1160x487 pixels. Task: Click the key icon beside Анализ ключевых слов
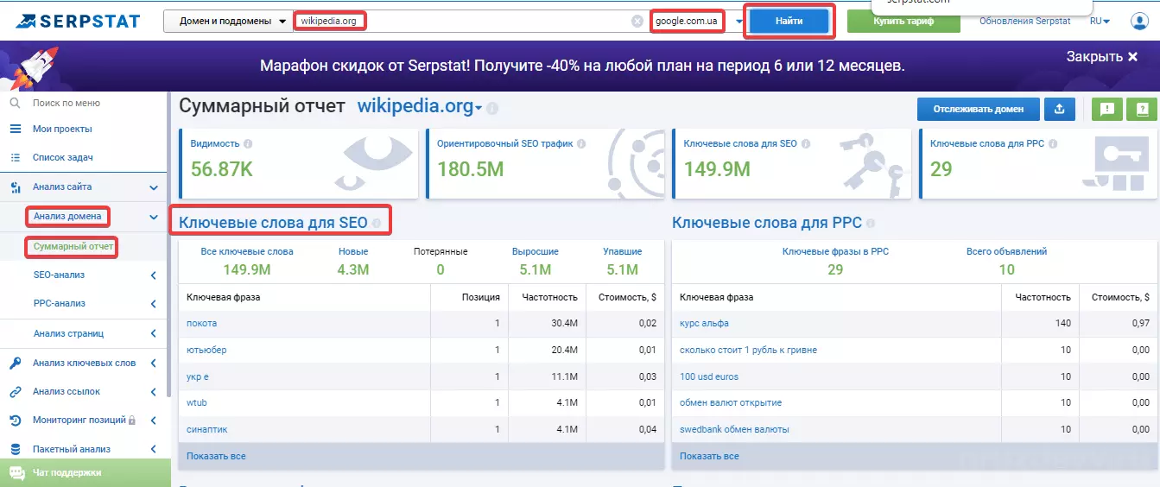(x=15, y=363)
